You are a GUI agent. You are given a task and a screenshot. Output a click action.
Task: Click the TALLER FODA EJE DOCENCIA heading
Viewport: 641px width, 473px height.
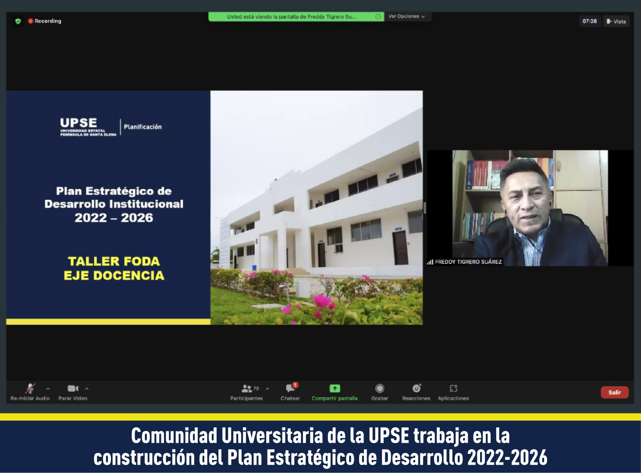coord(114,268)
